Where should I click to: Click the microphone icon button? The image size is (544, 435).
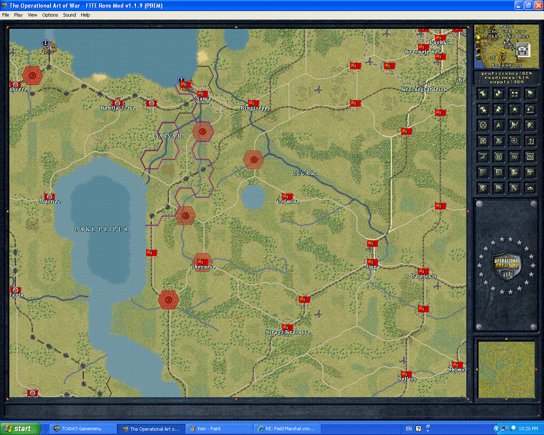[x=483, y=188]
